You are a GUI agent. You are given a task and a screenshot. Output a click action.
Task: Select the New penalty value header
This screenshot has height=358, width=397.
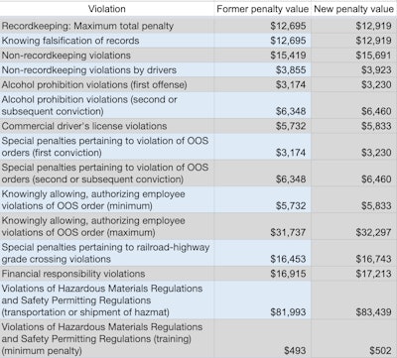353,9
